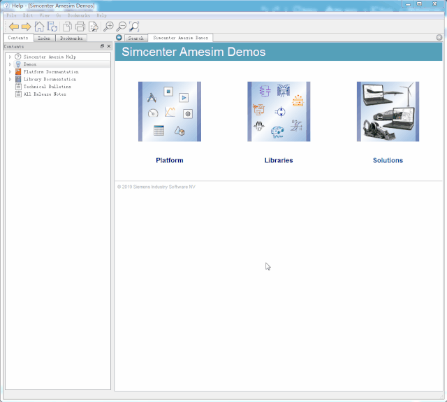Select Platform Documentation in the tree
447x402 pixels.
point(51,71)
